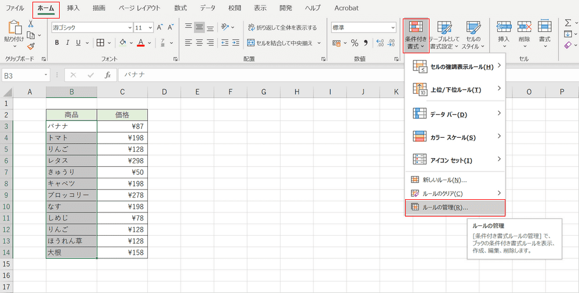Select ルールの管理 menu item
The width and height of the screenshot is (579, 293).
pyautogui.click(x=455, y=208)
